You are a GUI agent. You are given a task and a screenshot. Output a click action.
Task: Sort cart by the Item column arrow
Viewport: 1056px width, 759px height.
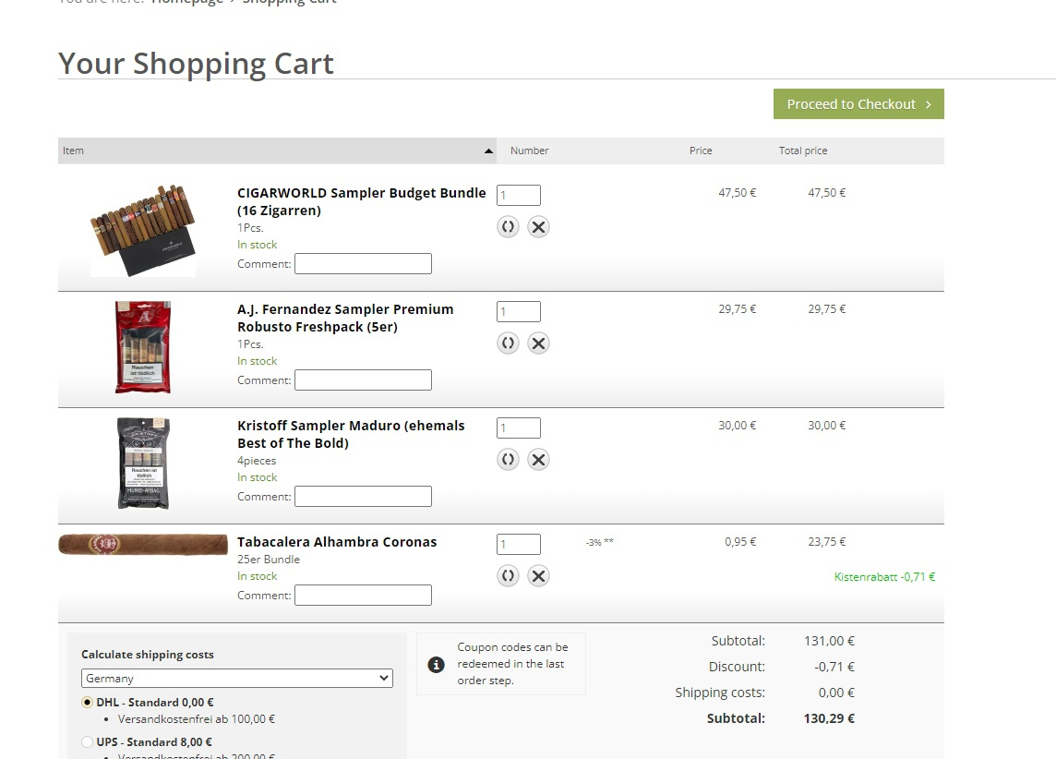(x=489, y=151)
